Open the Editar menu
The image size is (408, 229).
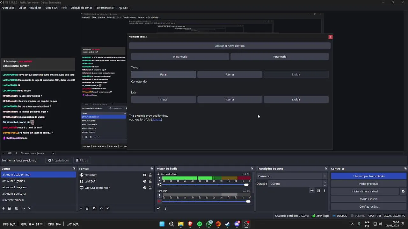click(22, 8)
